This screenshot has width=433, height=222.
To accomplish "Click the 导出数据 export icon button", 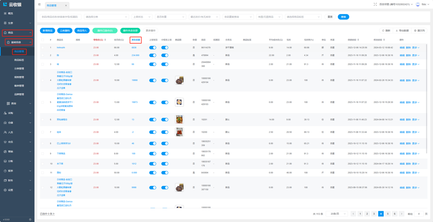I will [x=402, y=31].
